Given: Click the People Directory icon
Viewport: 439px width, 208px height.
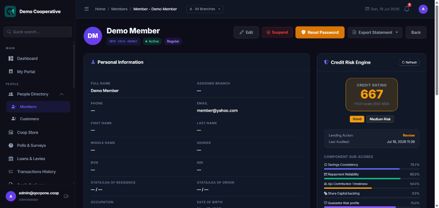Looking at the screenshot, I should (x=11, y=94).
